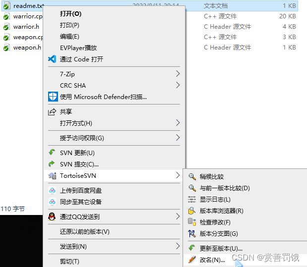Click the TortoiseSVN turtle icon
307x267 pixels.
[x=53, y=176]
